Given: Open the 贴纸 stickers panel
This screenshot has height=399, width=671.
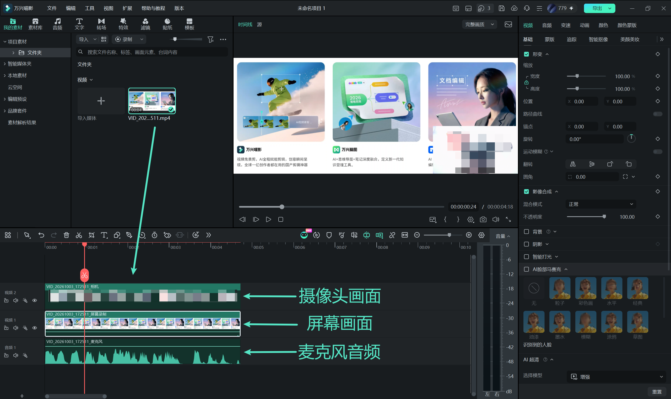Looking at the screenshot, I should pyautogui.click(x=167, y=24).
